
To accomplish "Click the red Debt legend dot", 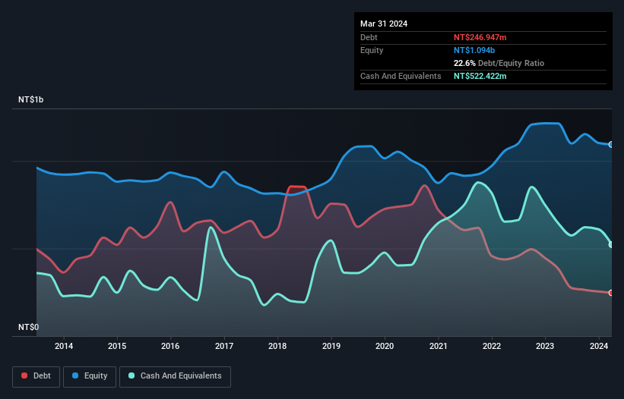I will click(24, 375).
